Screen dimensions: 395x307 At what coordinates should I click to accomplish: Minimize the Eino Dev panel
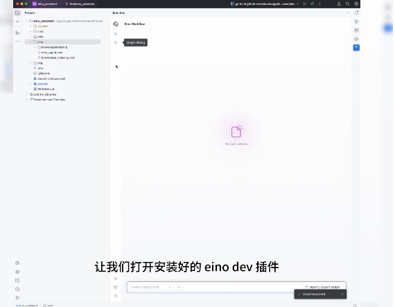coord(347,12)
